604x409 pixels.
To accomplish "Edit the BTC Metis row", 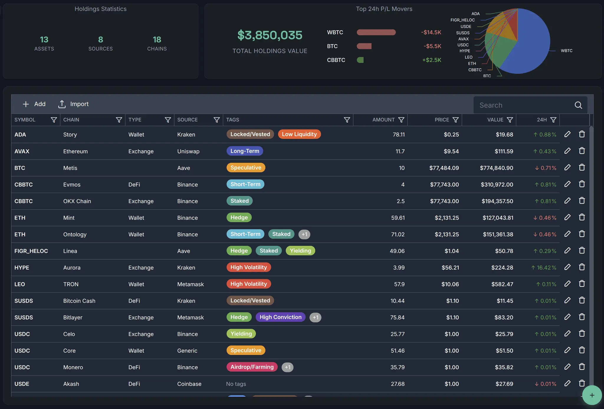I will tap(567, 167).
